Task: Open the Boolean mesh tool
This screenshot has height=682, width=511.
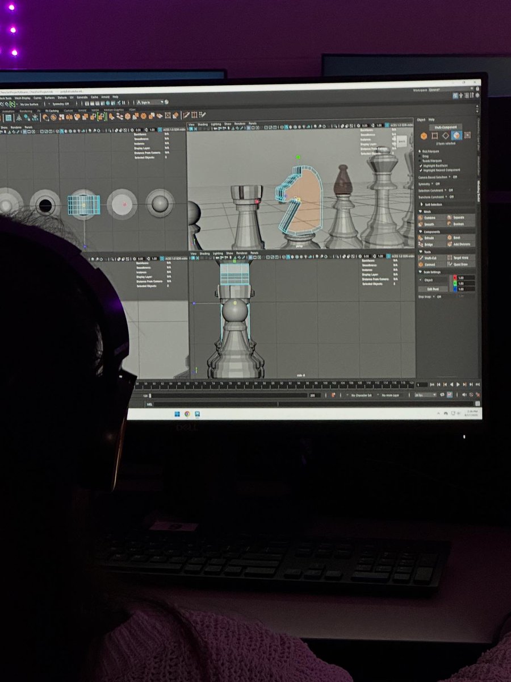Action: [461, 224]
